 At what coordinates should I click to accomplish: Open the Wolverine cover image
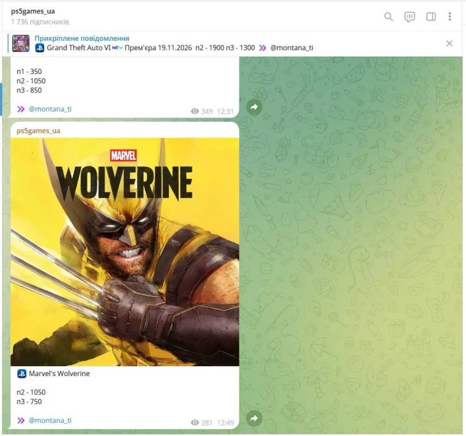(125, 252)
